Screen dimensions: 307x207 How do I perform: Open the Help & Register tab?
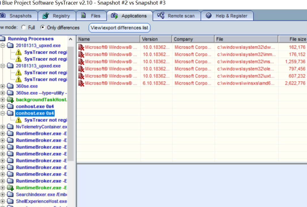click(227, 16)
